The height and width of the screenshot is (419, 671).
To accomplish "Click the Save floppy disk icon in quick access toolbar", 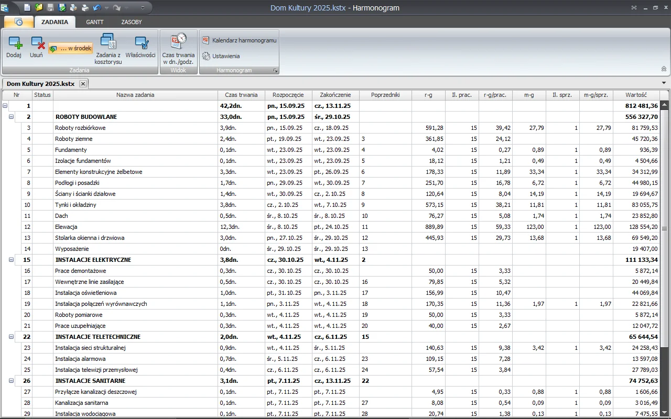I will pyautogui.click(x=51, y=8).
